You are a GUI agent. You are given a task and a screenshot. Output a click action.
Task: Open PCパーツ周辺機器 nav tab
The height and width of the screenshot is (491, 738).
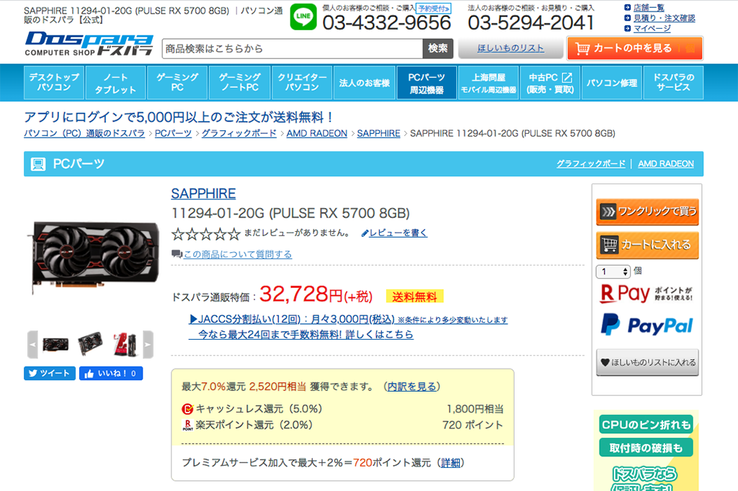[x=427, y=83]
